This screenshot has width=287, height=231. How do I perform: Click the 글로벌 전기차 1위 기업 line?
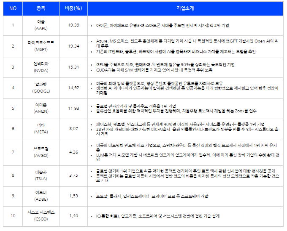186,171
